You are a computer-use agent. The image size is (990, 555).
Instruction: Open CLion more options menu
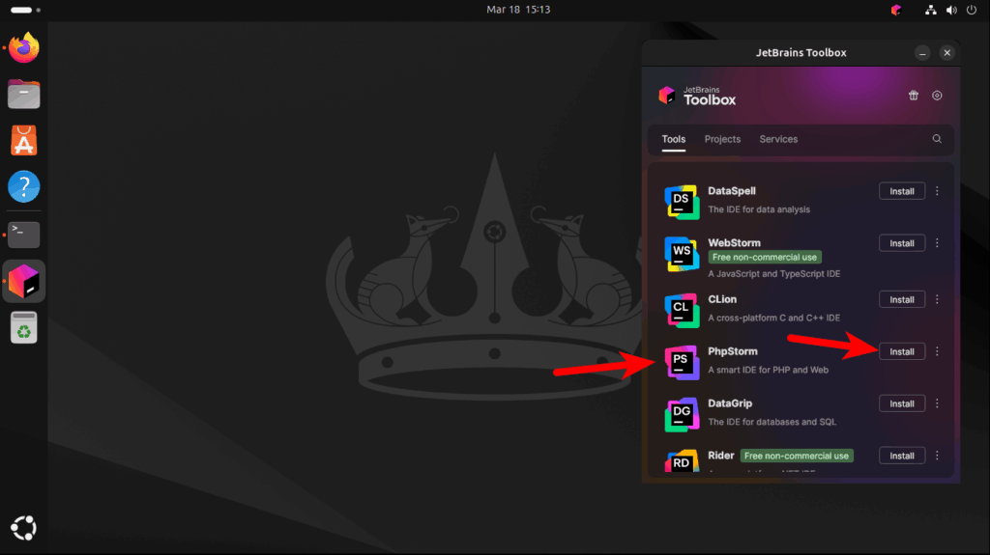pyautogui.click(x=937, y=299)
